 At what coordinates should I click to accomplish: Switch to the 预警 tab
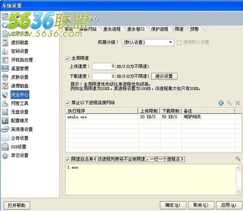194,29
